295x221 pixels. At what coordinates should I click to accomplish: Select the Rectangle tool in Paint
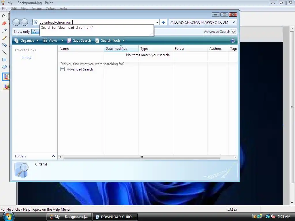click(x=4, y=60)
